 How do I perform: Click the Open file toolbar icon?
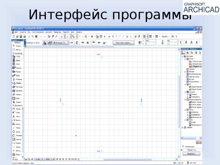(17, 36)
